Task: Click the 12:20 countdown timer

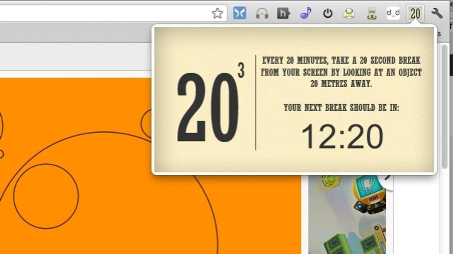Action: click(x=342, y=137)
